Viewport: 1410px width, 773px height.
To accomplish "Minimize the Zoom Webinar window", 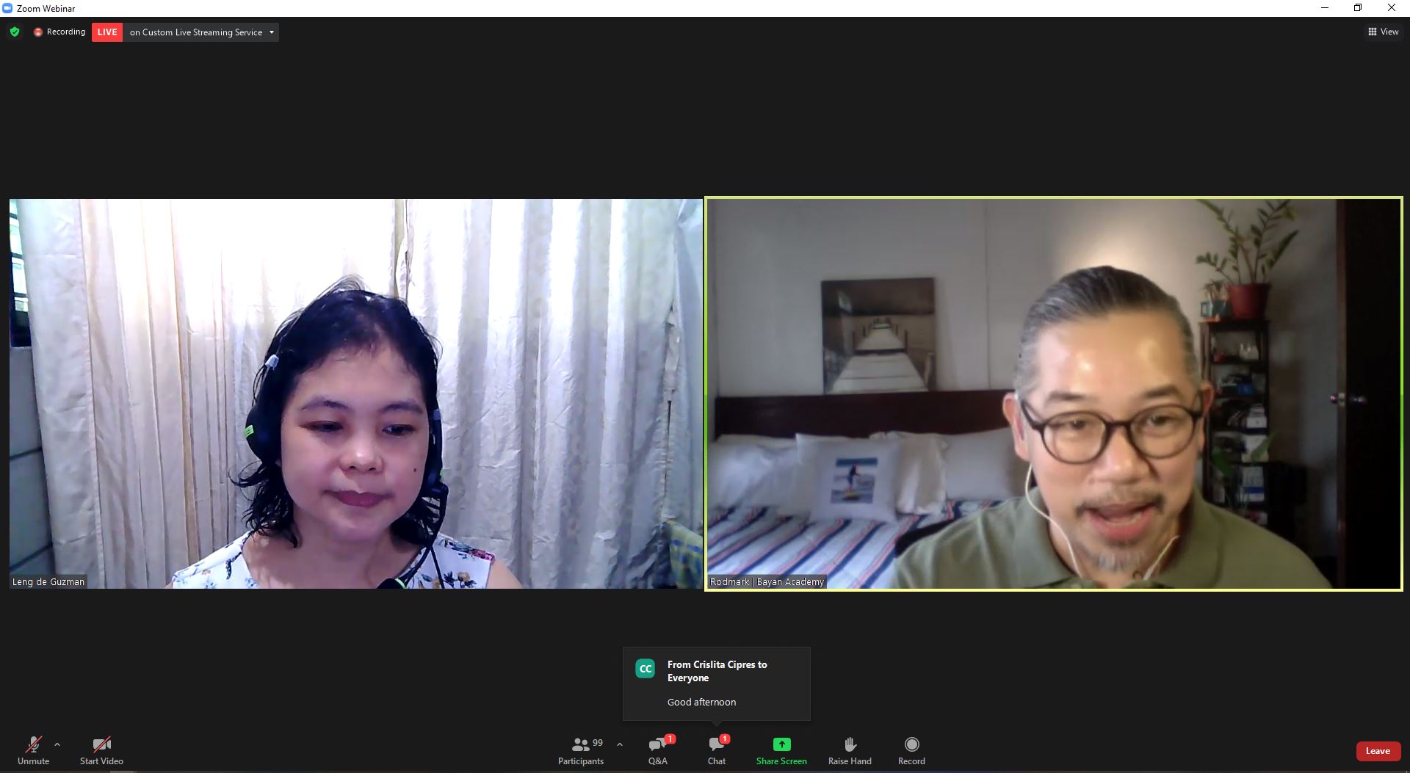I will tap(1325, 8).
